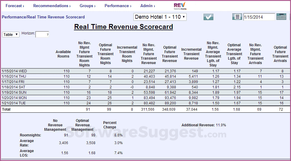Open the Table view dropdown
291x161 pixels.
(x=11, y=34)
